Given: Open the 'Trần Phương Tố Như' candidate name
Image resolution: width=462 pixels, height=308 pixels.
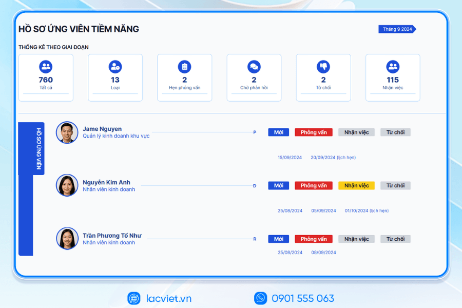Looking at the screenshot, I should click(112, 236).
